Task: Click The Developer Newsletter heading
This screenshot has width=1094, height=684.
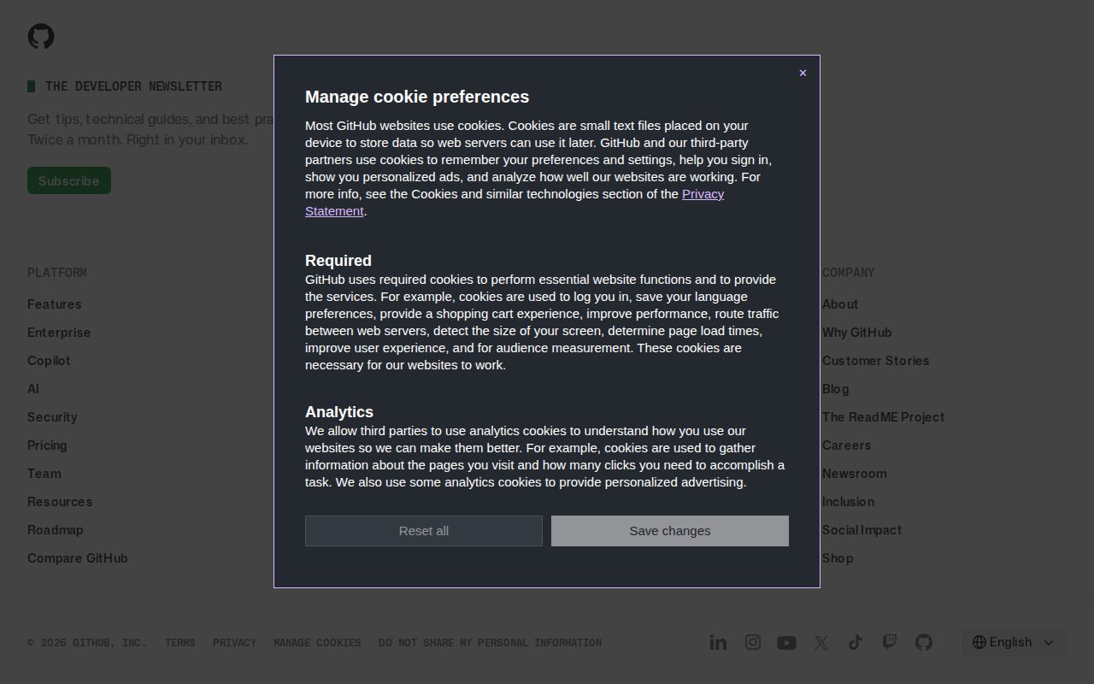Action: tap(133, 86)
